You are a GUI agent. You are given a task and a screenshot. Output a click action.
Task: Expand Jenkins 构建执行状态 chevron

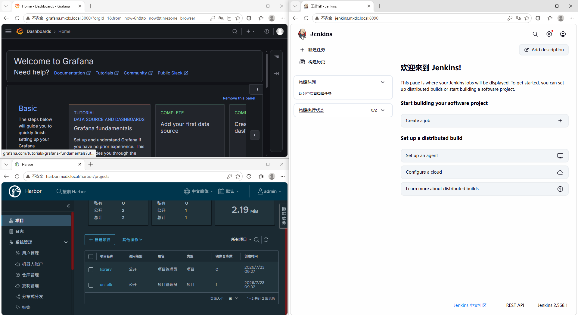click(383, 110)
